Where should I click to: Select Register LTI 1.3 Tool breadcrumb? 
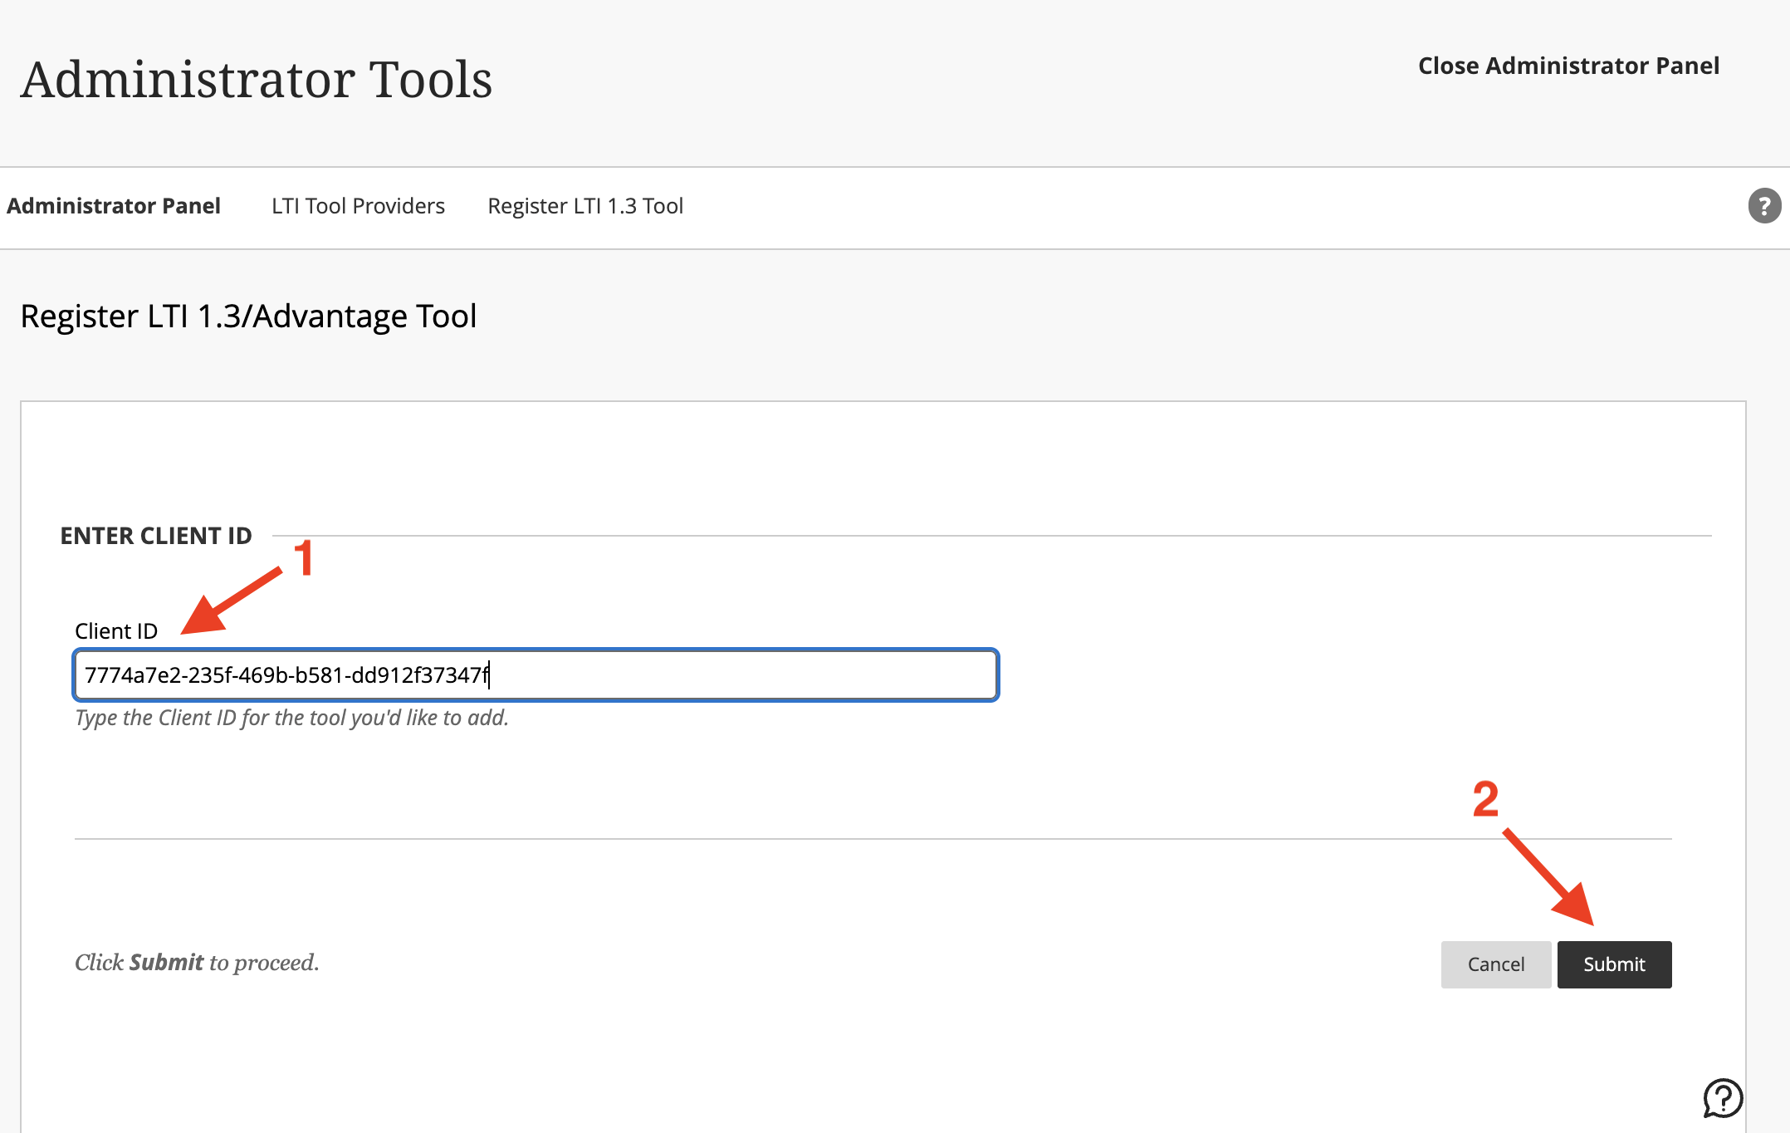coord(584,206)
